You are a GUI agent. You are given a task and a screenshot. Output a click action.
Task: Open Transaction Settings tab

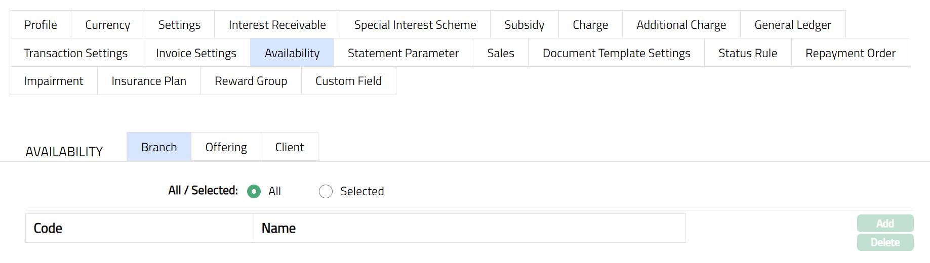75,53
